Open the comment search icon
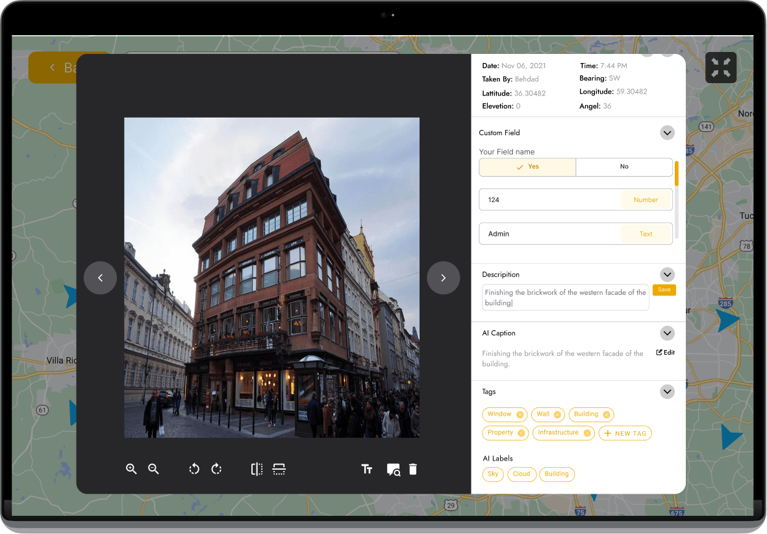767x534 pixels. tap(393, 470)
